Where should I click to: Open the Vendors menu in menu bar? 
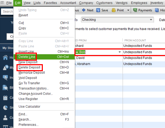pos(121,3)
